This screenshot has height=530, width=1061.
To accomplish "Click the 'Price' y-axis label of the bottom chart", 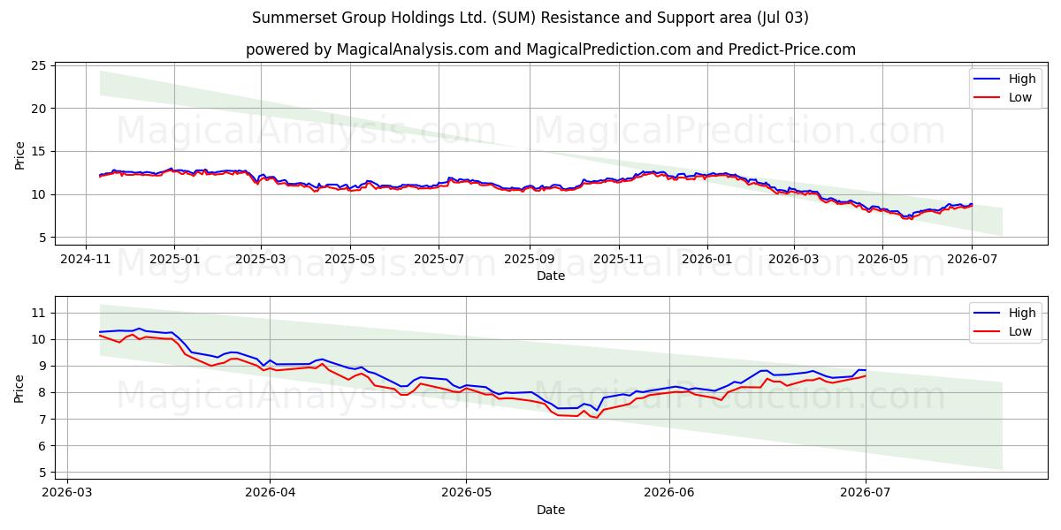I will (20, 387).
